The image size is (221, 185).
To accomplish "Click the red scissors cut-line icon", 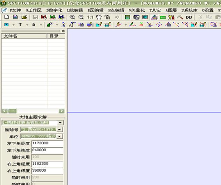I will [x=141, y=25].
